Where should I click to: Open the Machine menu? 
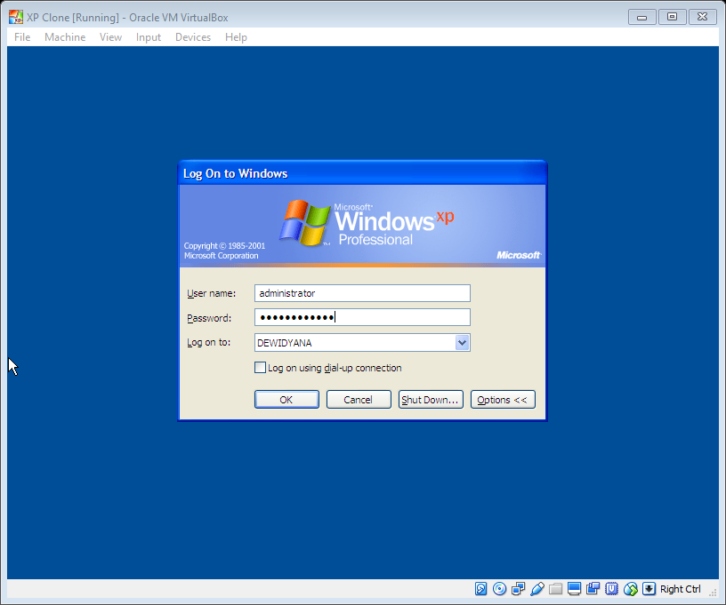(x=65, y=36)
